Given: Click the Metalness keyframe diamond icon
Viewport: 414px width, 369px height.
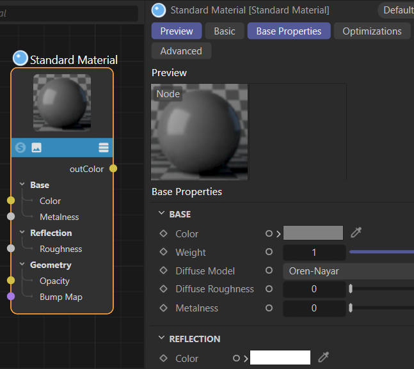Looking at the screenshot, I should tap(163, 308).
